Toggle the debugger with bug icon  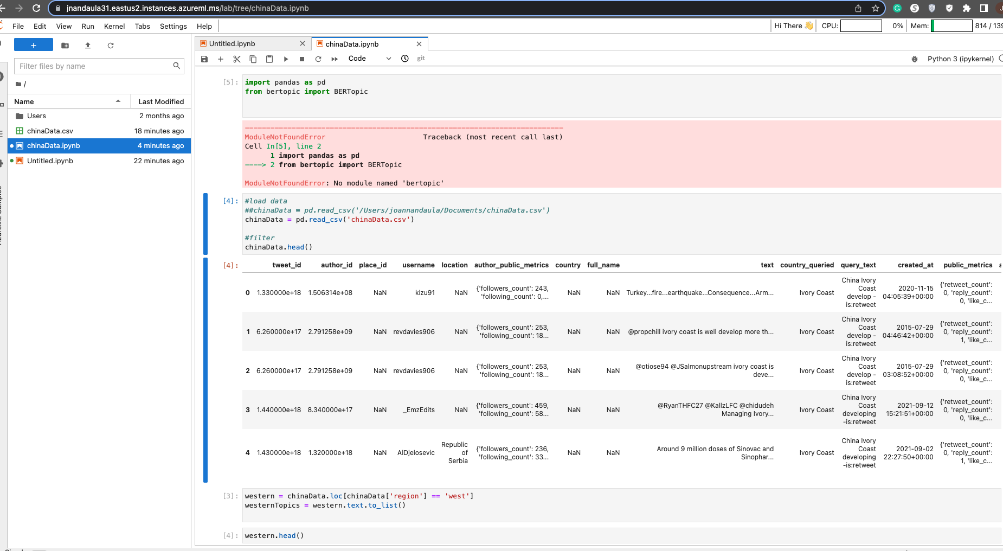(914, 59)
